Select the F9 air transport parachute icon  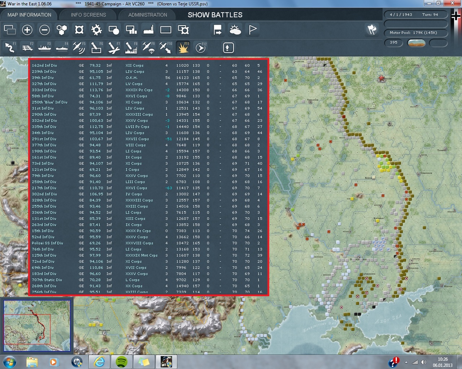(148, 48)
